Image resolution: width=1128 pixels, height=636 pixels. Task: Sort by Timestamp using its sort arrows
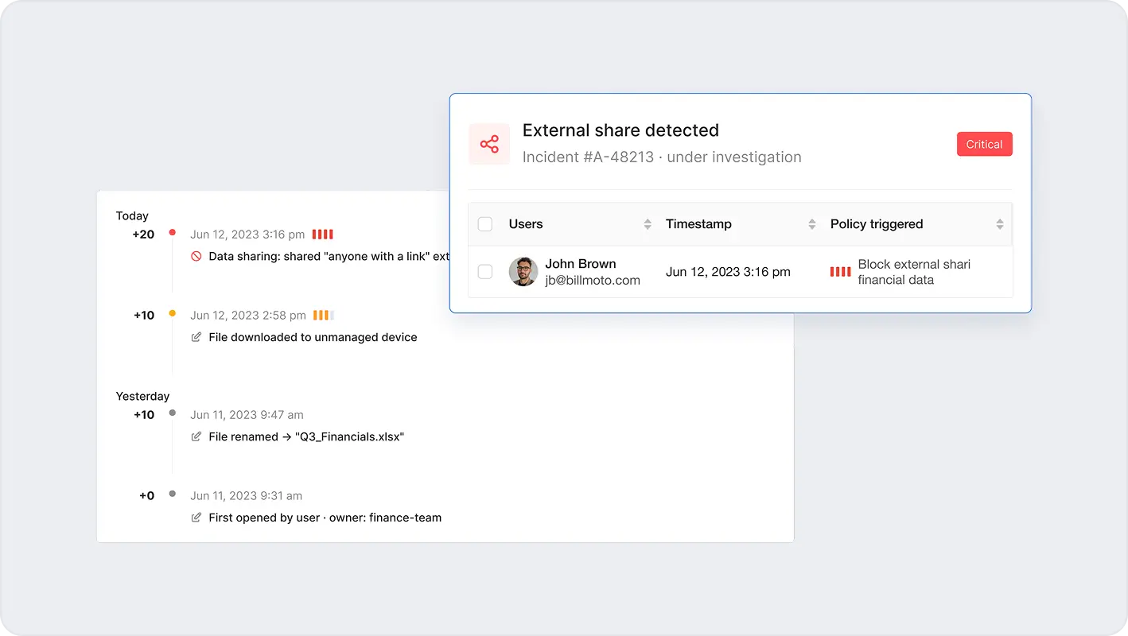tap(812, 224)
